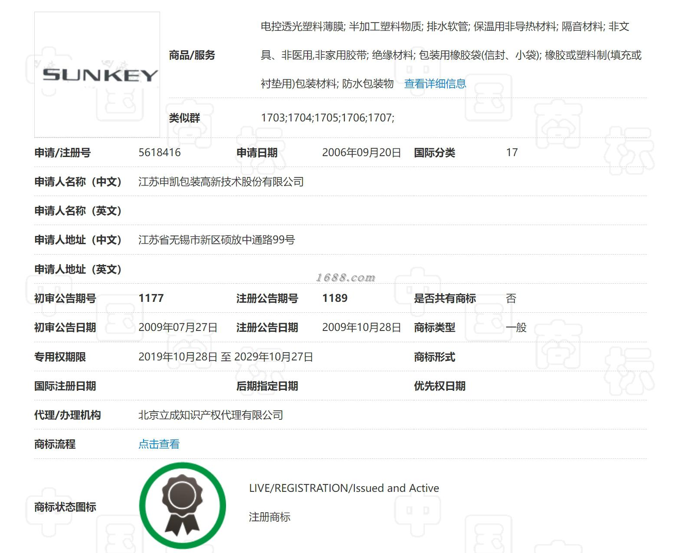The height and width of the screenshot is (553, 691).
Task: Click the 商标状态图标 label
Action: click(x=65, y=507)
